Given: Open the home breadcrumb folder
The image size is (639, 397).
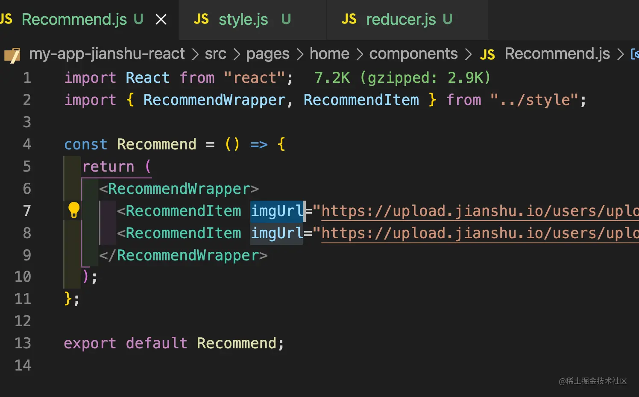Looking at the screenshot, I should pyautogui.click(x=329, y=54).
